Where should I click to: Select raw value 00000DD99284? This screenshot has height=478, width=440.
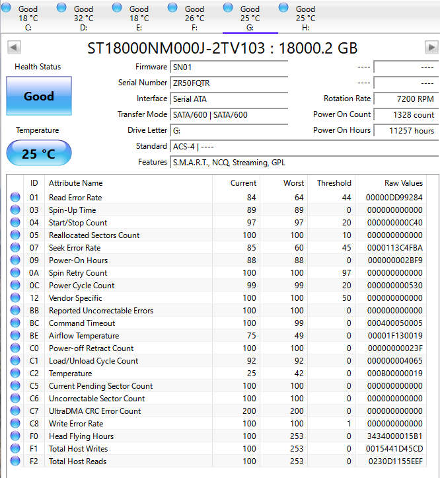394,198
